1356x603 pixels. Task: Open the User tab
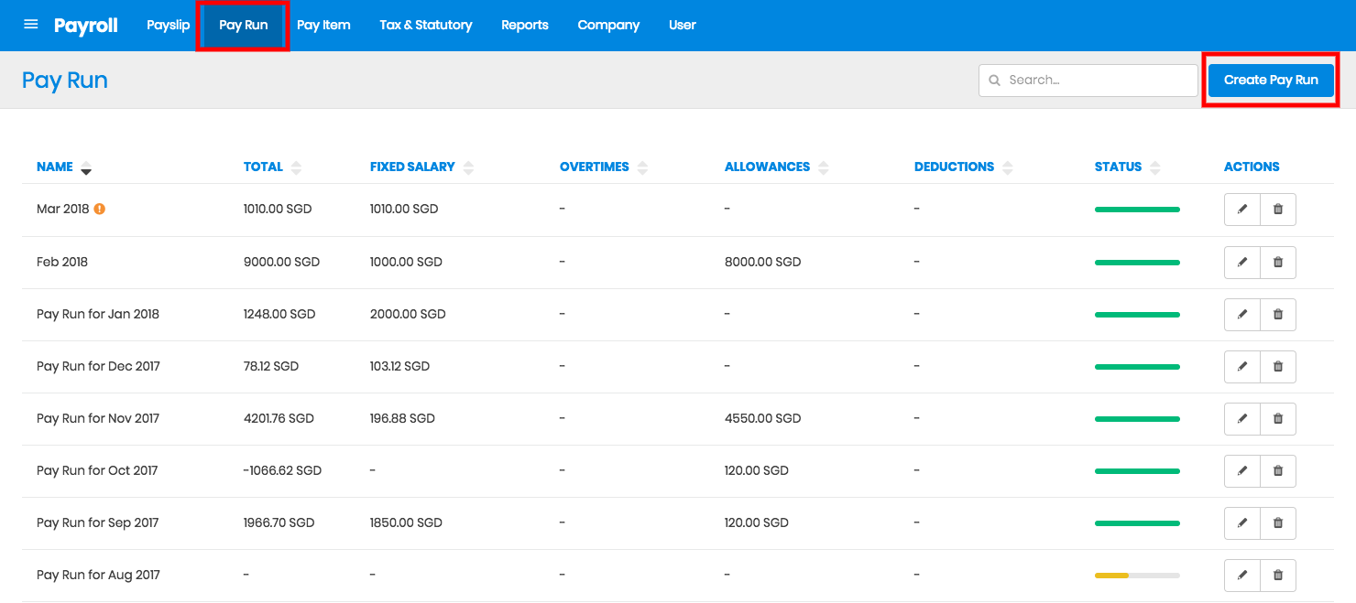(x=683, y=25)
